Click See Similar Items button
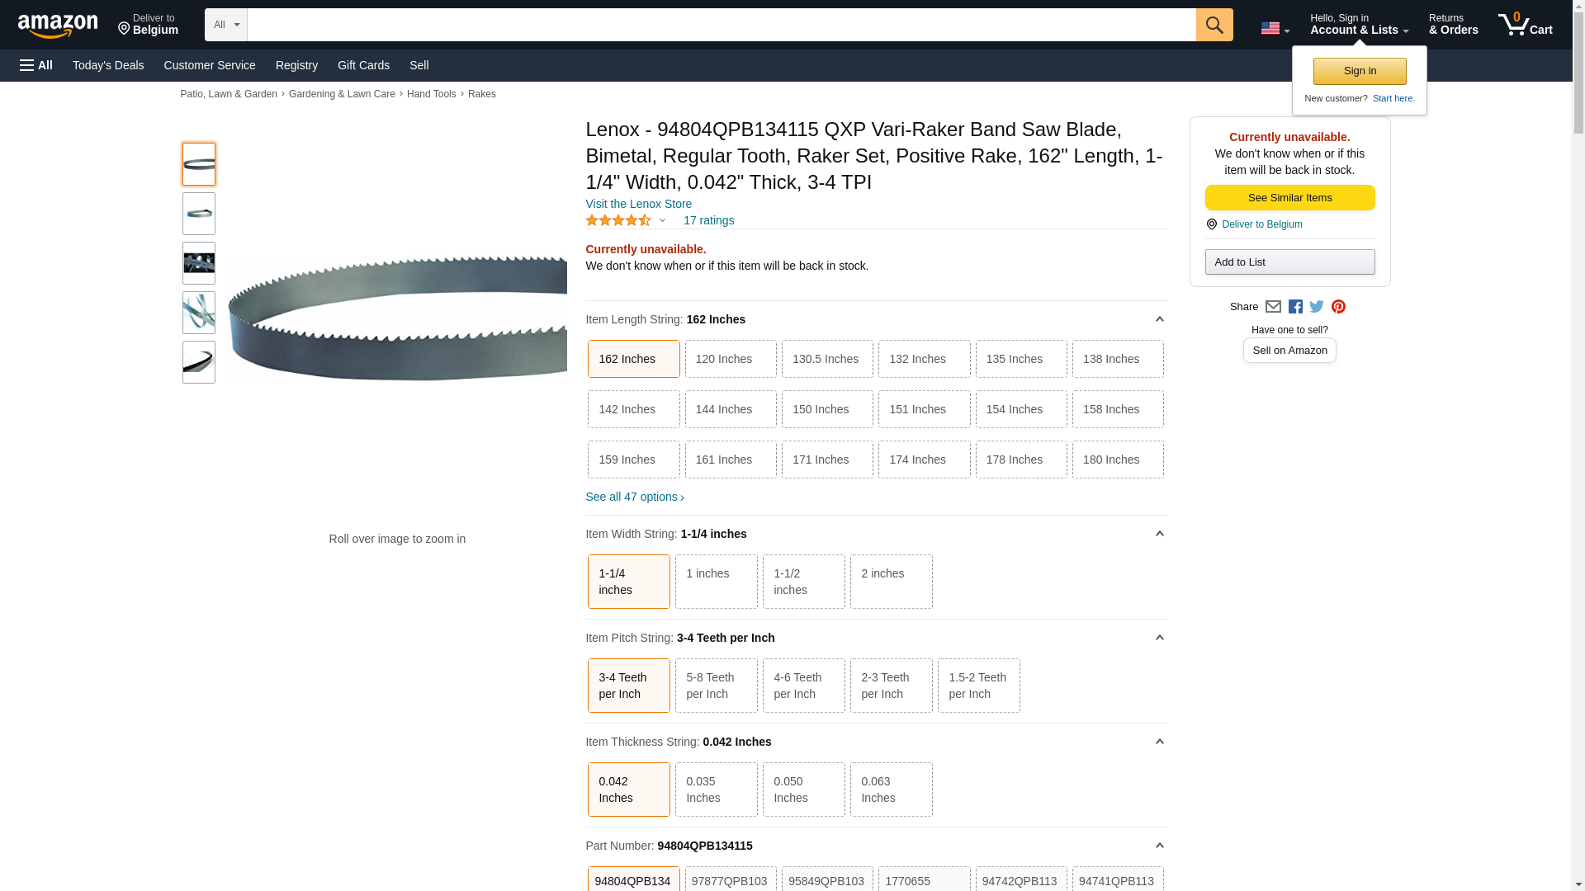 (1289, 197)
